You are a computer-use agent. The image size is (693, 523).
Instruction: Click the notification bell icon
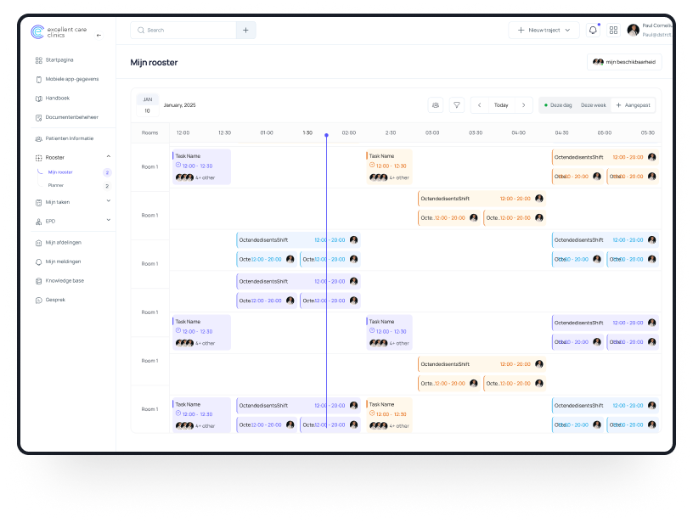tap(593, 30)
